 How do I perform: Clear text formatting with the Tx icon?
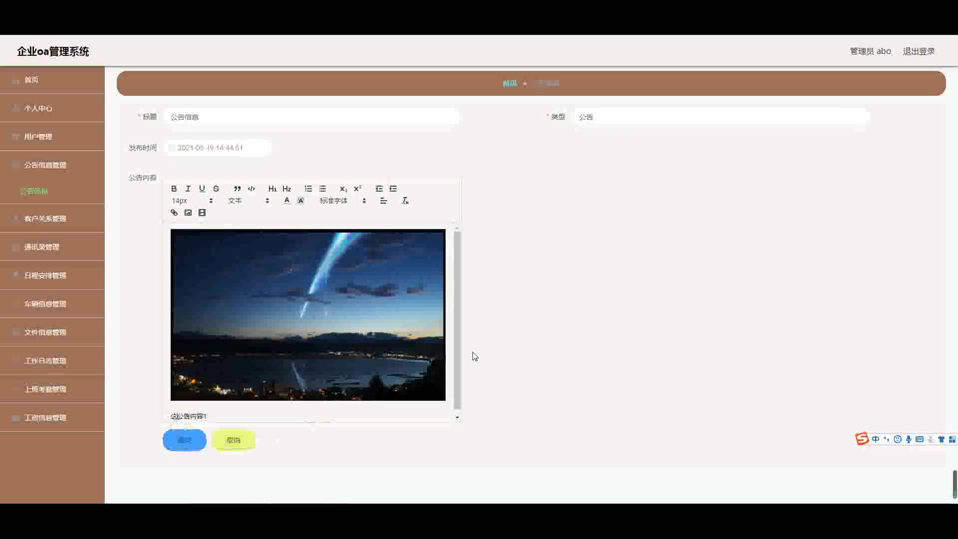(405, 201)
